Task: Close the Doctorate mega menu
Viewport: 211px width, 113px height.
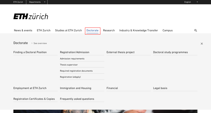Action: [x=202, y=44]
